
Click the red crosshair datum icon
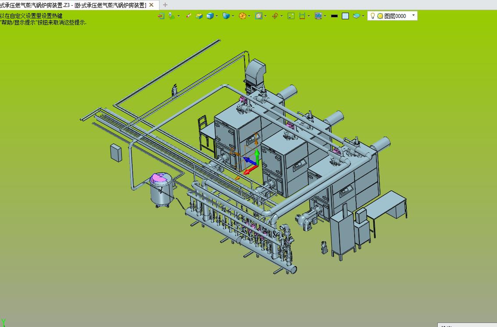(275, 16)
